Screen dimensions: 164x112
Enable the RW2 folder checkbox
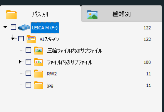coord(28,73)
